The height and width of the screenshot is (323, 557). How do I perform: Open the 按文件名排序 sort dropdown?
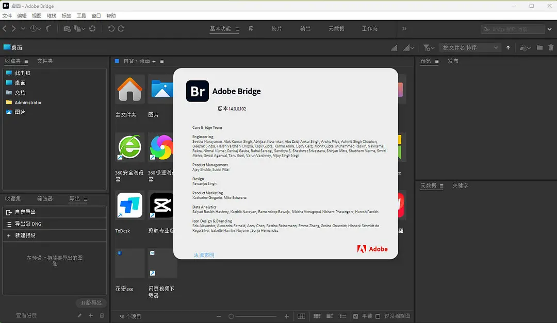pos(470,48)
